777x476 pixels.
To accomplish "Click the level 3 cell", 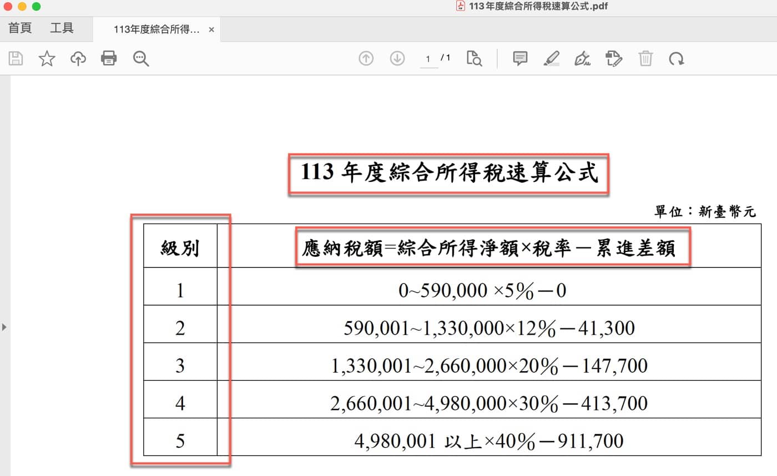I will coord(180,362).
